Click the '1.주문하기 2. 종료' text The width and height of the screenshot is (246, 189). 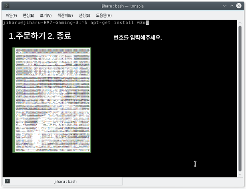(40, 36)
